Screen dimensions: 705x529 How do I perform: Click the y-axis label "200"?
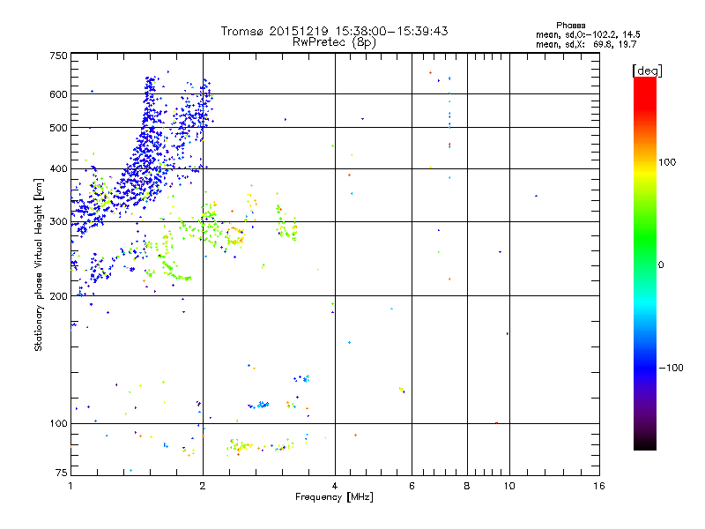(x=58, y=296)
